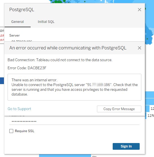Dismiss the PostgreSQL communication error popup
The width and height of the screenshot is (154, 157).
[x=139, y=48]
